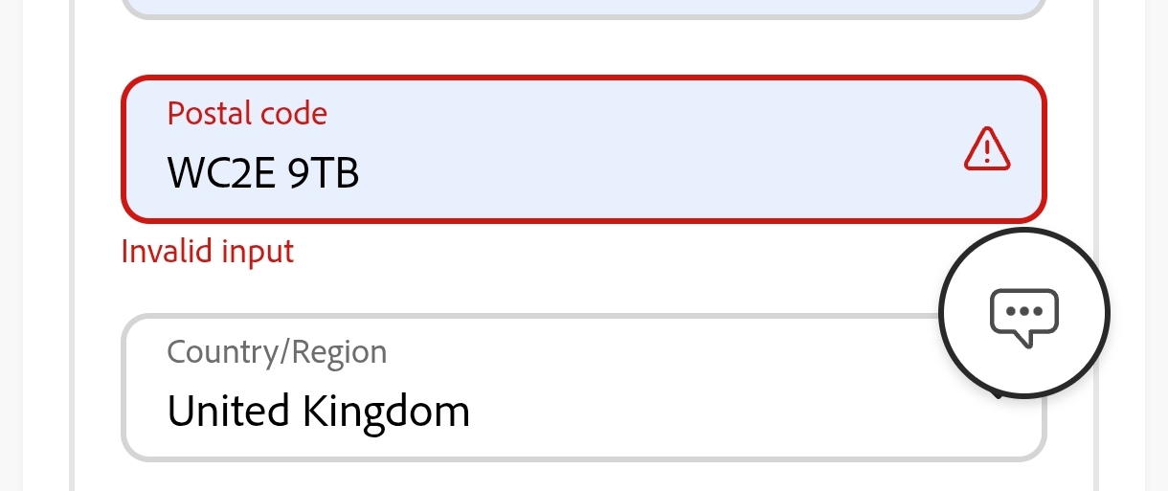The width and height of the screenshot is (1168, 491).
Task: Focus the partially visible field above Postal code
Action: pos(584,8)
